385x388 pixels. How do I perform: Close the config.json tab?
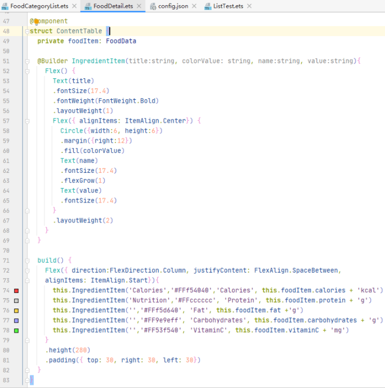pos(194,6)
